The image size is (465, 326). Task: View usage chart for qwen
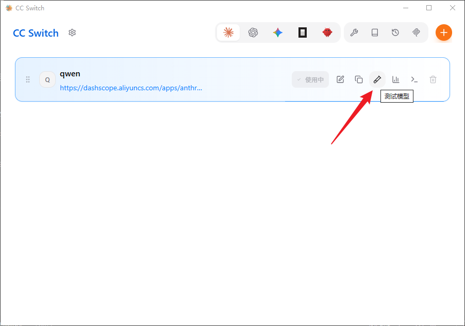click(396, 79)
